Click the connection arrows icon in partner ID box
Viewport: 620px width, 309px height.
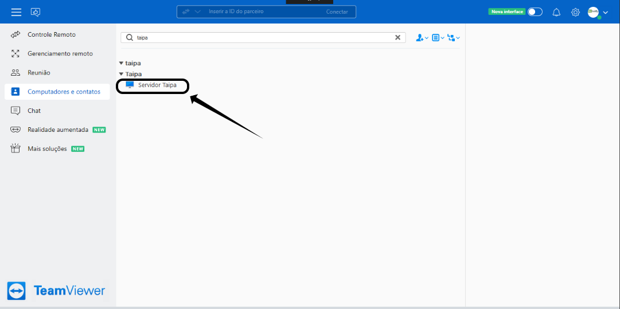click(x=186, y=12)
